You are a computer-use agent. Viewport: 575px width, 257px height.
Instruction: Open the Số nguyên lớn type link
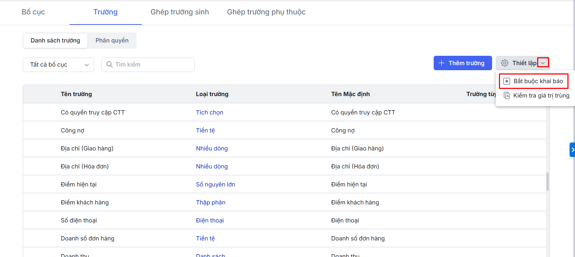pos(215,184)
